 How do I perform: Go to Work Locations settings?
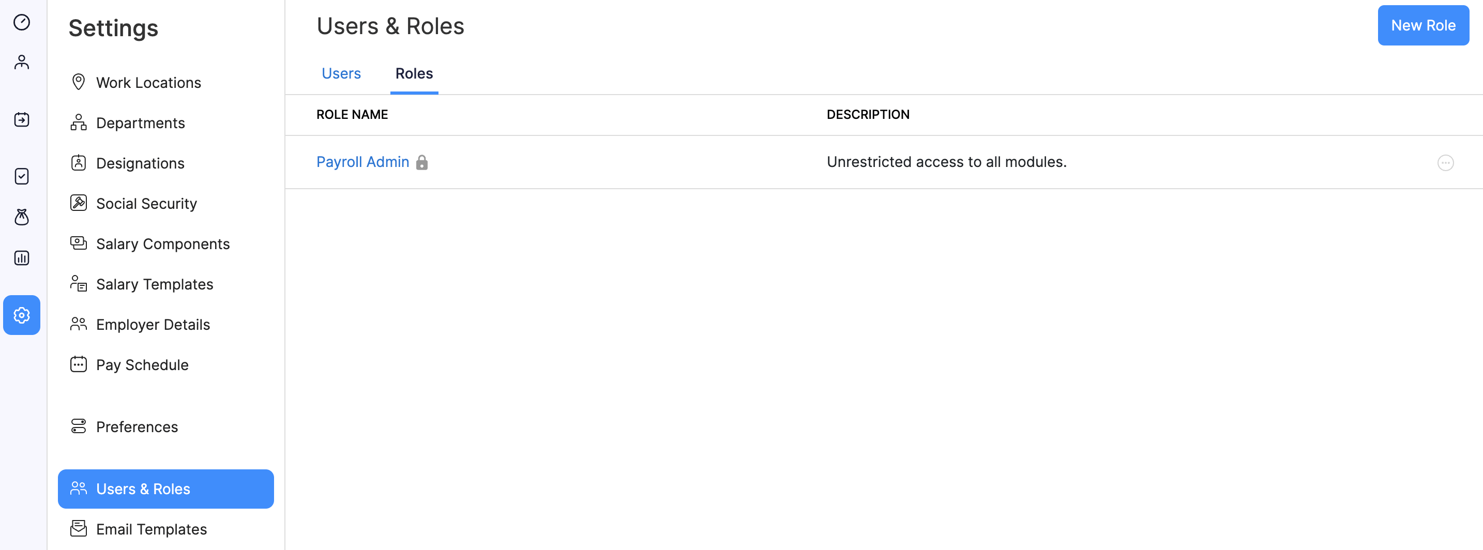click(148, 83)
